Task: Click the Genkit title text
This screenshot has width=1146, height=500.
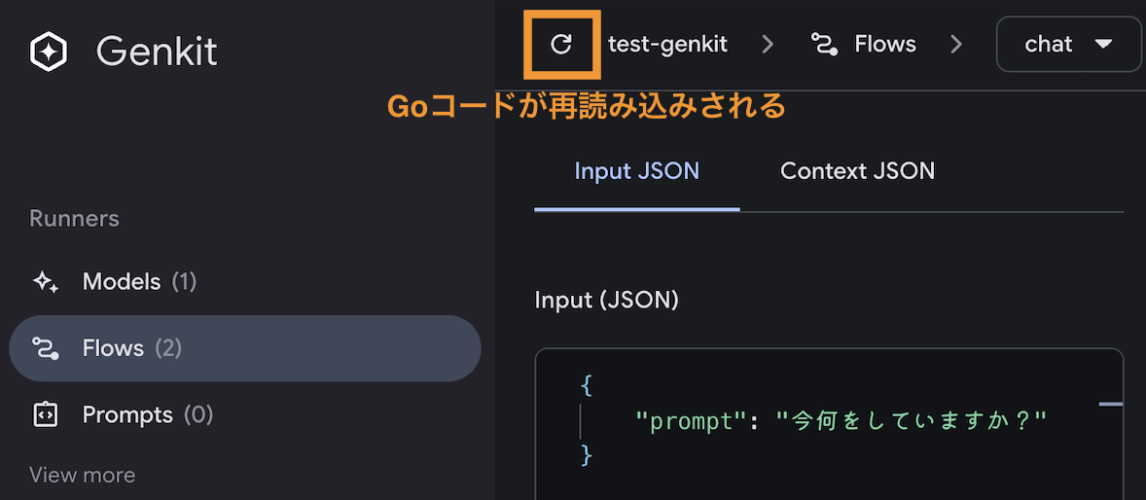Action: (157, 52)
